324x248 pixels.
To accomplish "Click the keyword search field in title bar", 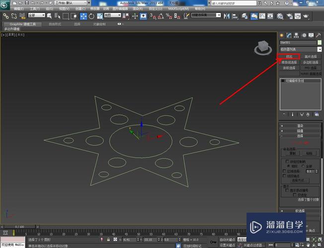I will pyautogui.click(x=233, y=3).
